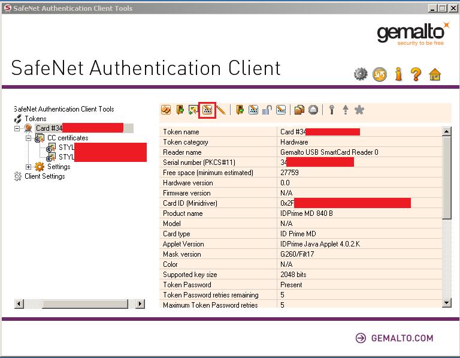Click the blue Change Administrator Password keypad icon
Screen dimensions: 460x358
tap(253, 110)
